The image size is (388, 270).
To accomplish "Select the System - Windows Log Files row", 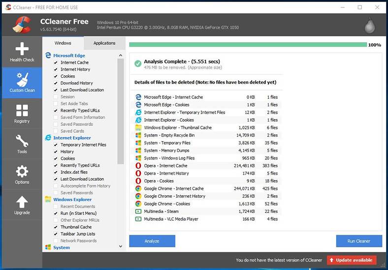I will [x=207, y=158].
